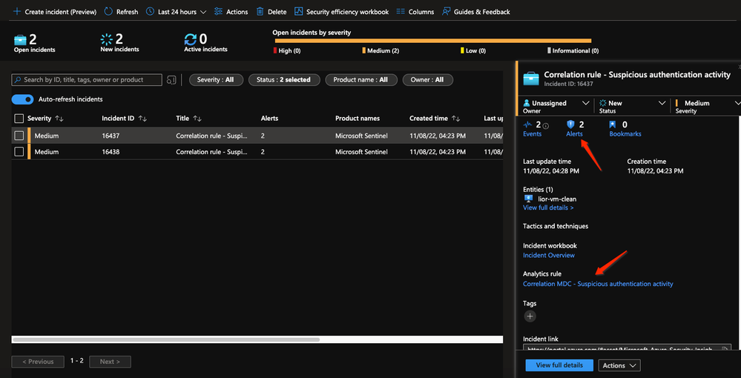Click the High (0) severity legend
741x378 pixels.
point(287,51)
